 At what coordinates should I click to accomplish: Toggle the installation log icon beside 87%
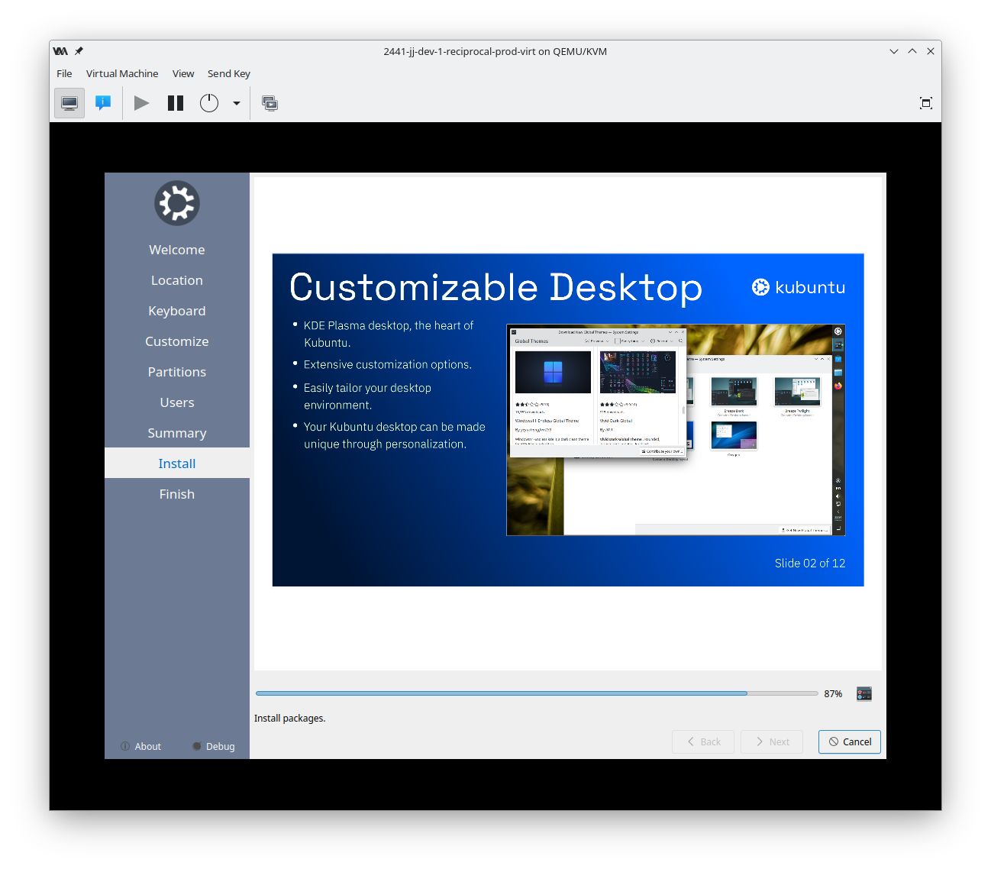click(864, 693)
